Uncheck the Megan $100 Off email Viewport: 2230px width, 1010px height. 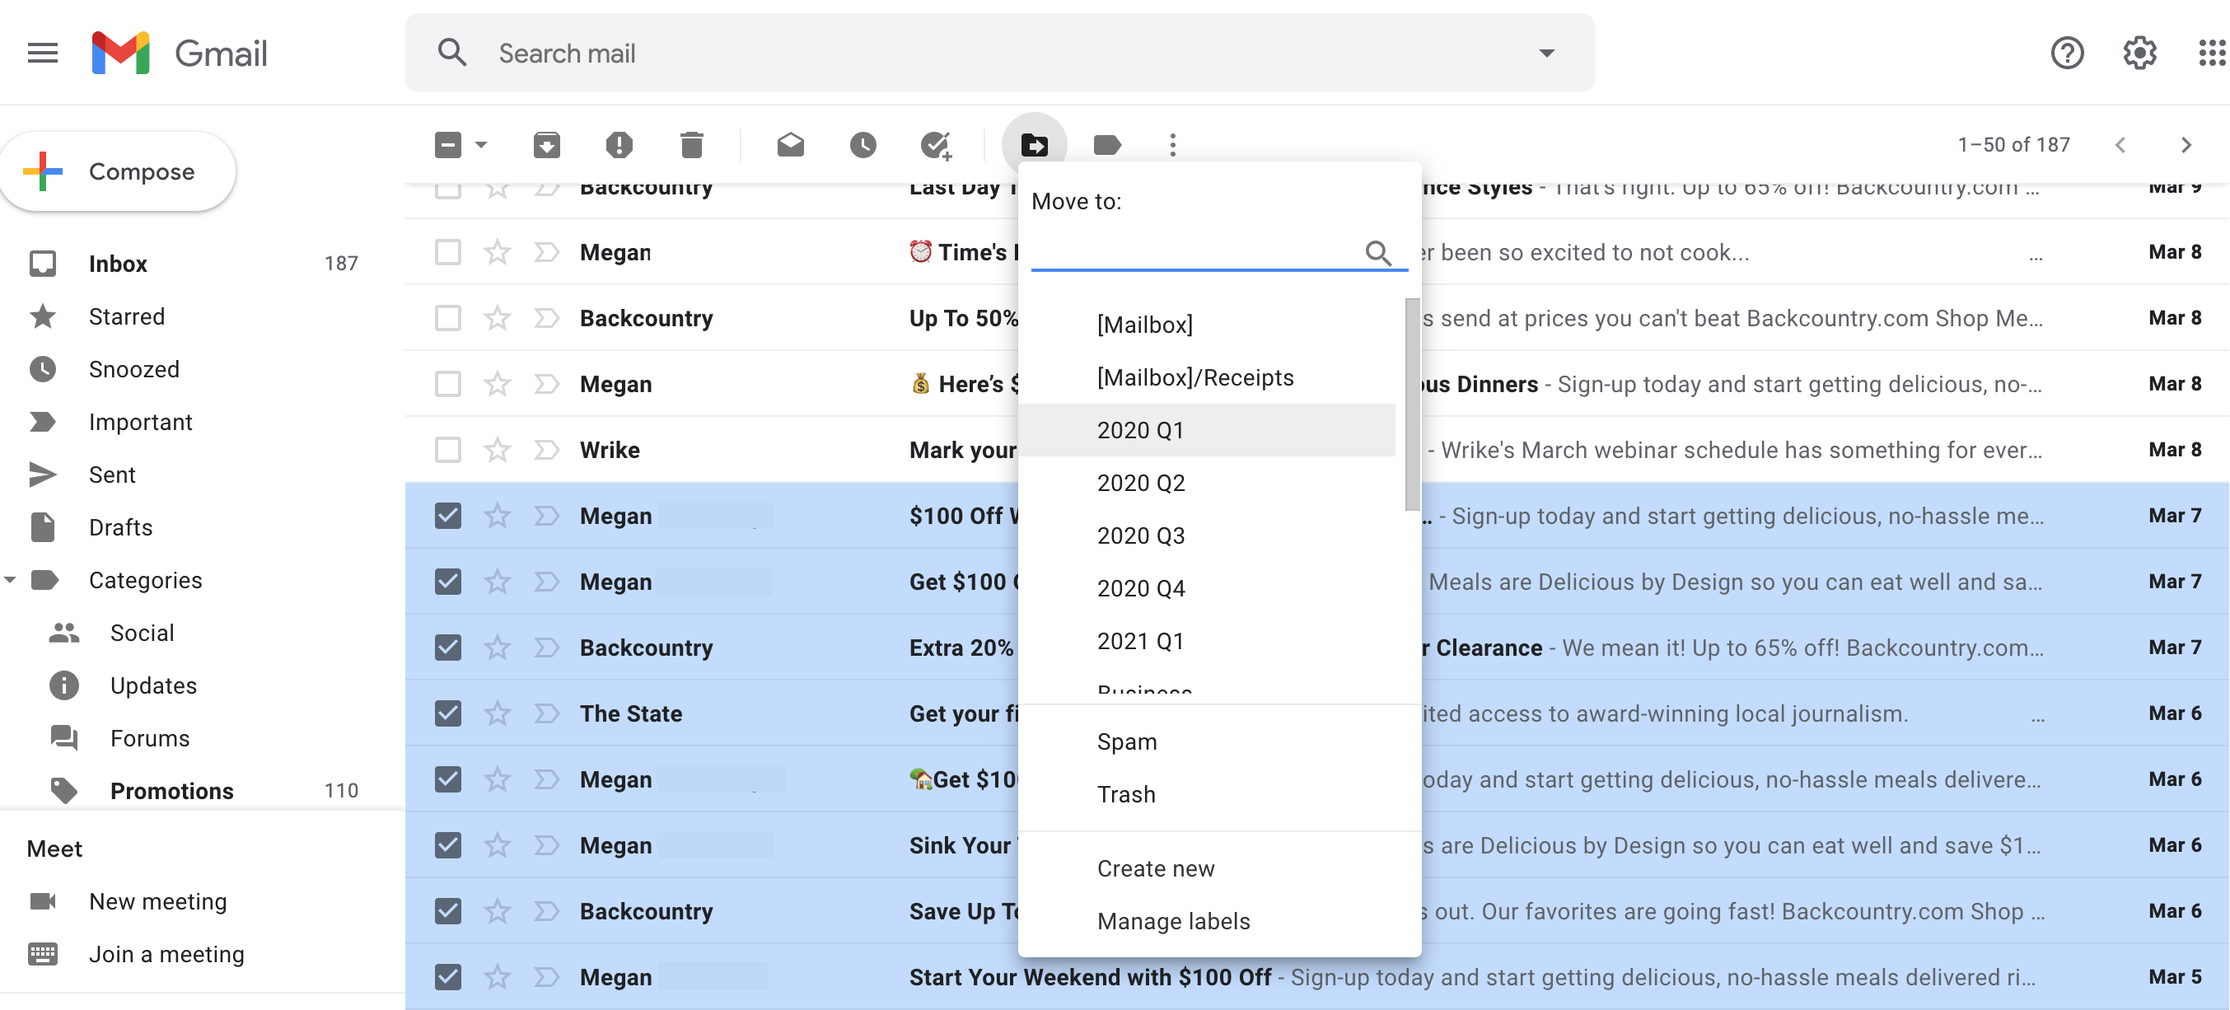pos(447,516)
